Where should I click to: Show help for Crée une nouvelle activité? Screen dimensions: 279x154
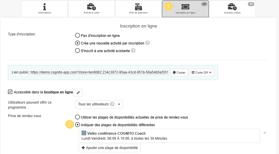[x=148, y=43]
